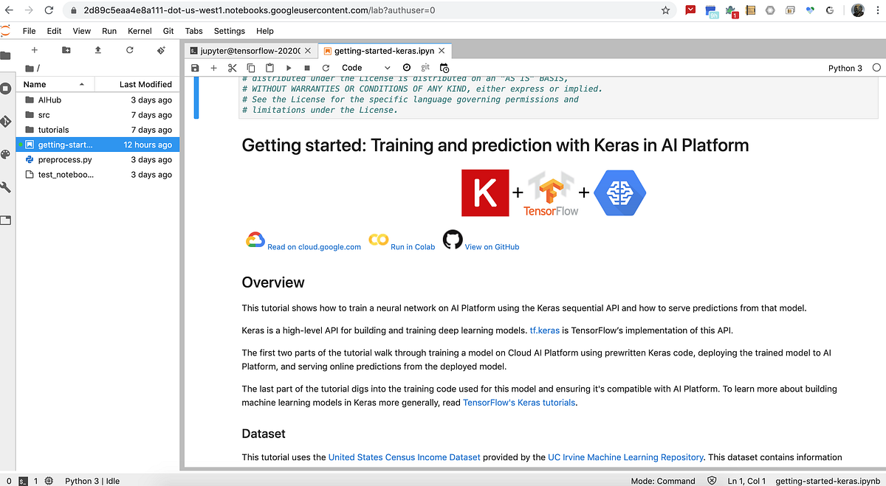Screen dimensions: 886x486
Task: Save the getting-started-keras notebook
Action: [x=195, y=67]
